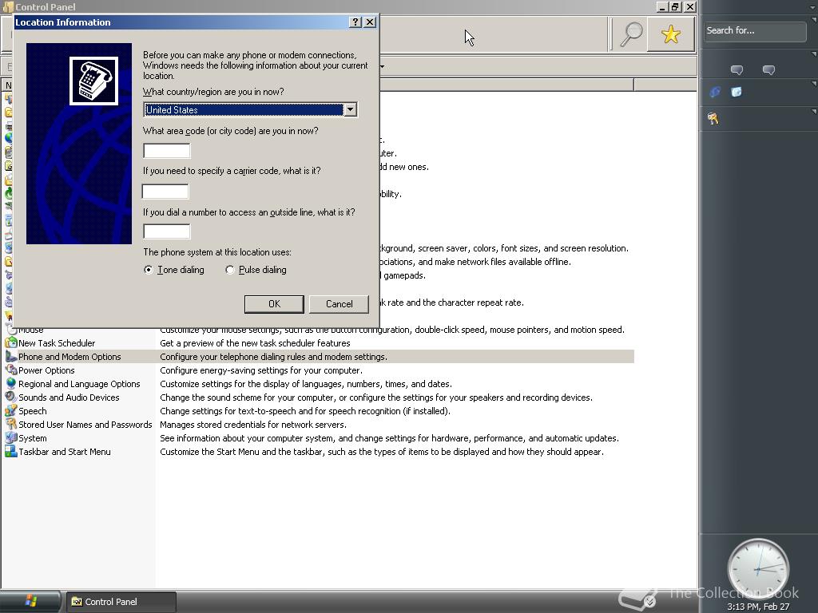This screenshot has height=613, width=818.
Task: Click the light blue cube sidebar icon
Action: tap(736, 93)
